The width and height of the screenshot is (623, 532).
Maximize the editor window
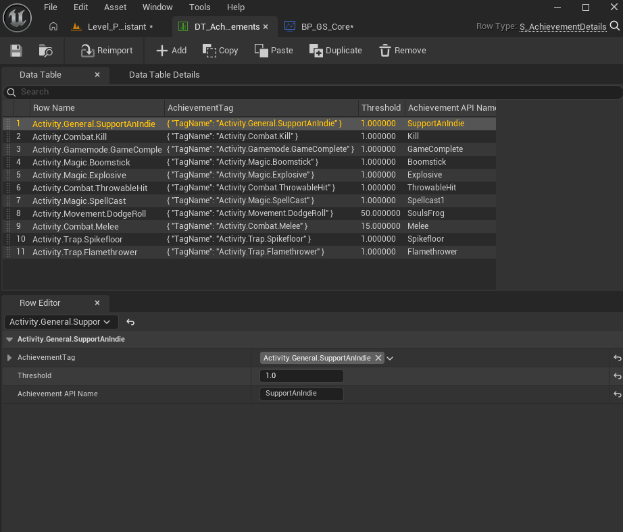tap(586, 7)
